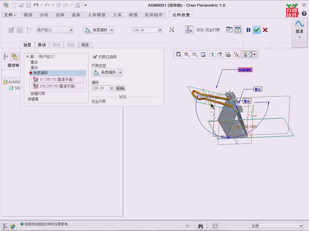Open the 移动 panel tab
Image resolution: width=309 pixels, height=231 pixels.
coord(42,45)
